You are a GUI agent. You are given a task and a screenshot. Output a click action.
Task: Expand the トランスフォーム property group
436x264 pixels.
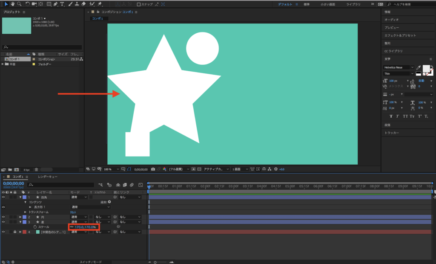[x=26, y=212]
